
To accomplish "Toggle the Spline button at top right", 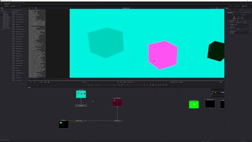I will coord(231,6).
